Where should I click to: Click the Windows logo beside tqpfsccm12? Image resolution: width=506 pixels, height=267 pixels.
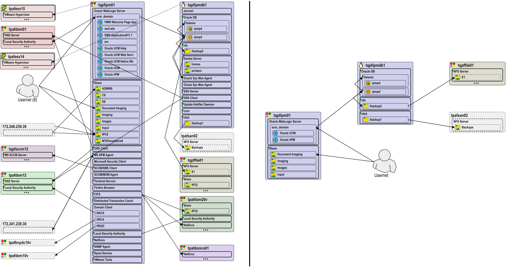click(x=4, y=149)
